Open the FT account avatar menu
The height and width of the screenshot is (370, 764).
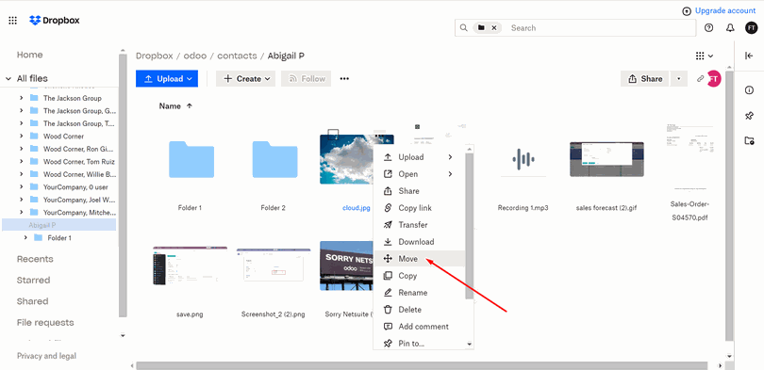tap(752, 27)
